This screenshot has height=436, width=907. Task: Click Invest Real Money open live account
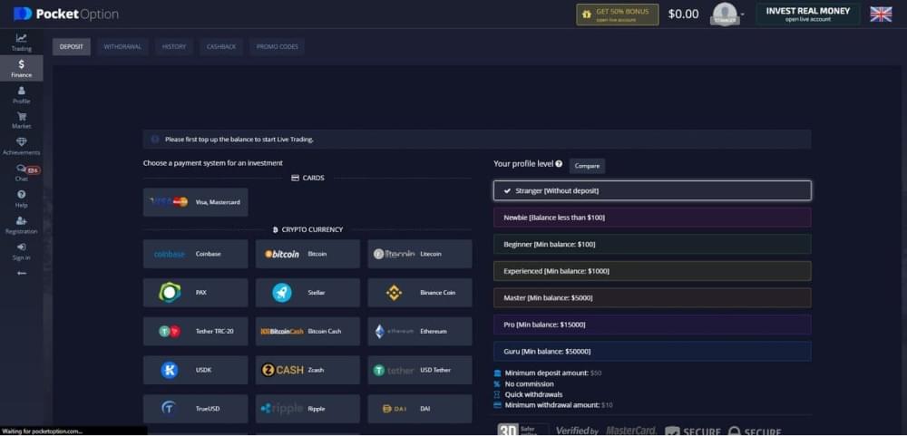point(808,15)
